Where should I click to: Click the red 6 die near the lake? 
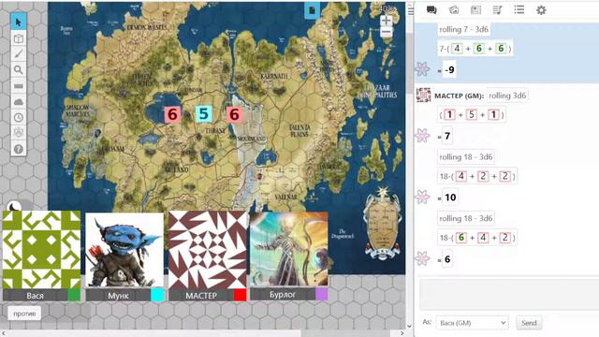click(x=172, y=114)
